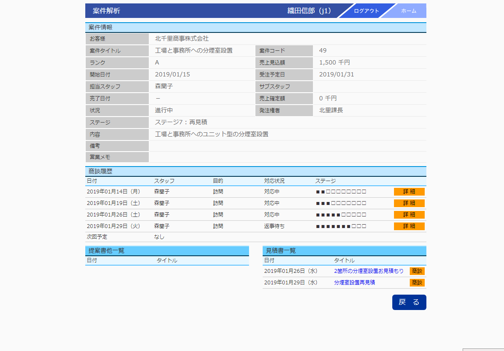Click the 対応状況 column header
This screenshot has height=351, width=504.
tap(274, 181)
